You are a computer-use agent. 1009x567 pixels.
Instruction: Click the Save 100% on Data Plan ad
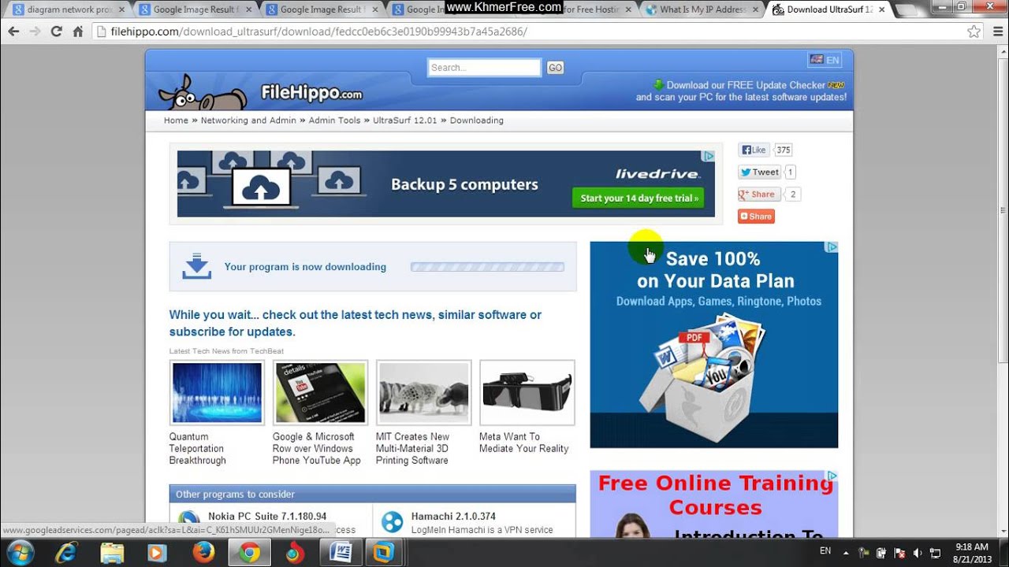714,345
